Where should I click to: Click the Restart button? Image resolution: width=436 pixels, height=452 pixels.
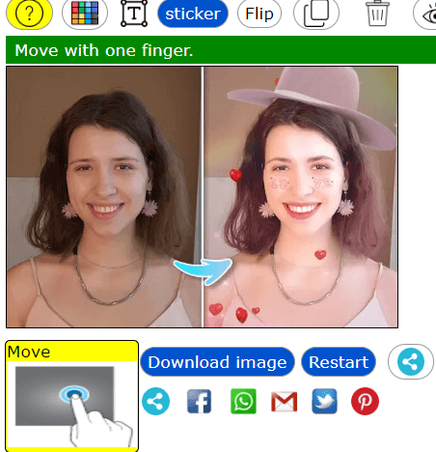pos(339,362)
